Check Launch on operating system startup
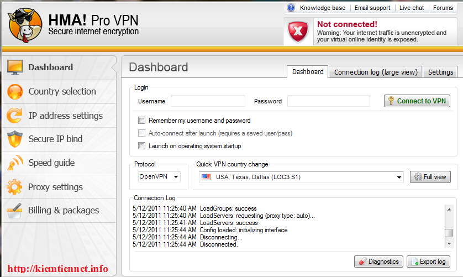 click(x=142, y=146)
